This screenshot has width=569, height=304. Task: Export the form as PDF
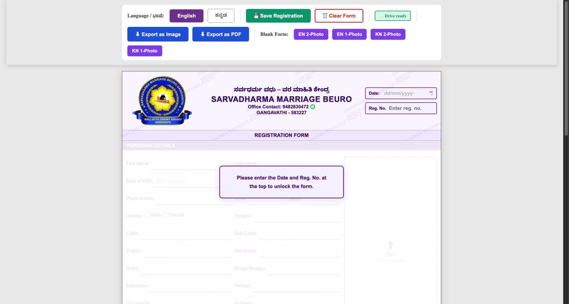pos(221,34)
